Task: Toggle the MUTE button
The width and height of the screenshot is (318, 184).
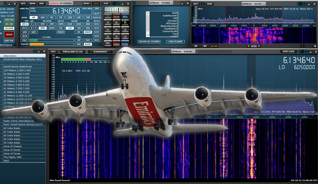Action: [25, 36]
